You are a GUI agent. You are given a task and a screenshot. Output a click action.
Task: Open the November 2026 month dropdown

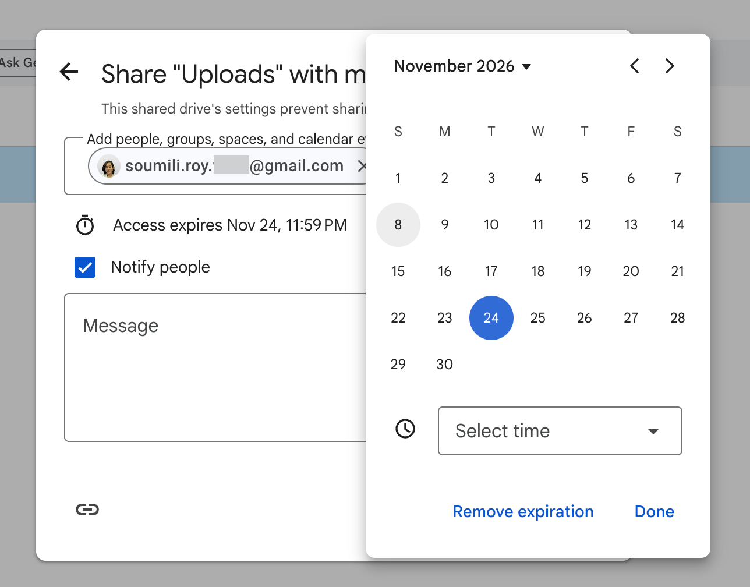coord(463,66)
